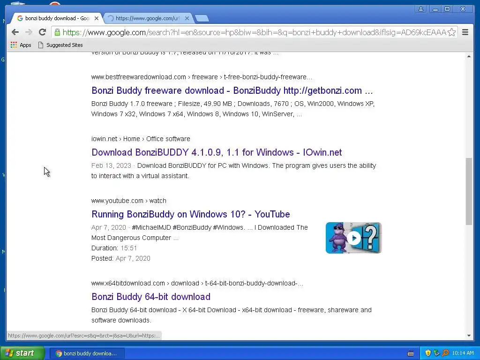Click the orange magnifier tray icon
Viewport: 480px width, 360px height.
coord(445,353)
